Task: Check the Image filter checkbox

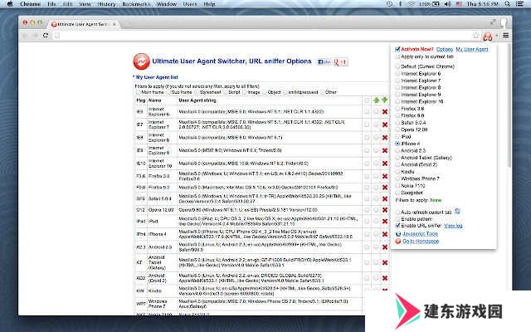Action: 245,92
